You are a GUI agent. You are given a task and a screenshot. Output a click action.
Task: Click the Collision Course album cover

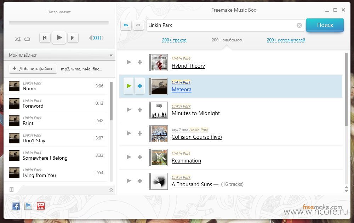click(x=158, y=133)
